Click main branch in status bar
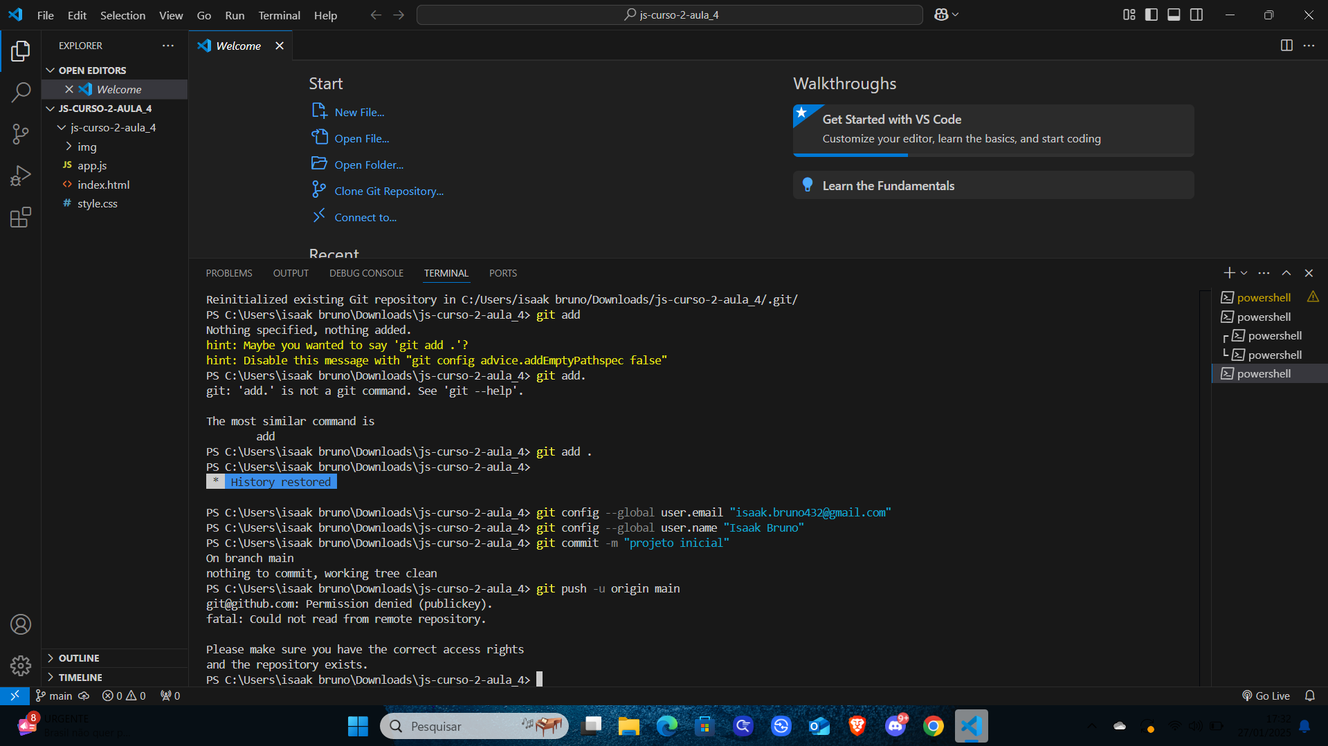 coord(54,696)
